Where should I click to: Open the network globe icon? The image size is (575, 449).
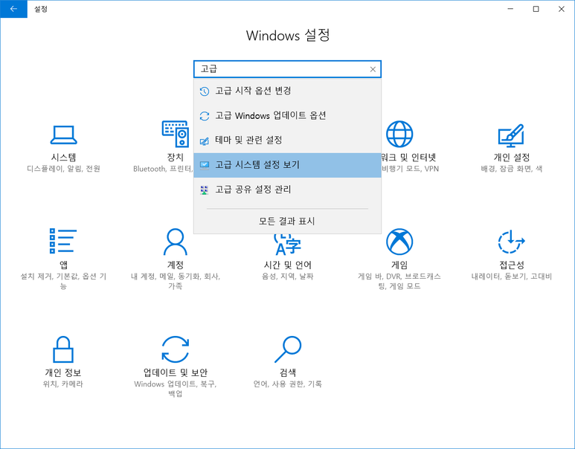399,134
